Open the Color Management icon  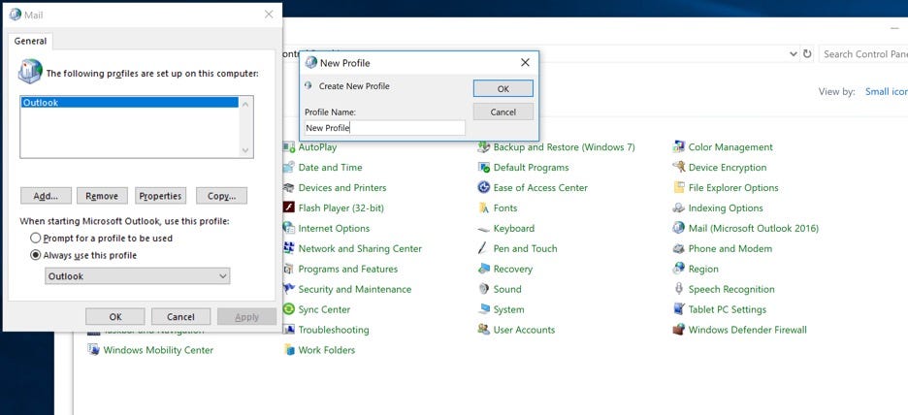pos(679,147)
